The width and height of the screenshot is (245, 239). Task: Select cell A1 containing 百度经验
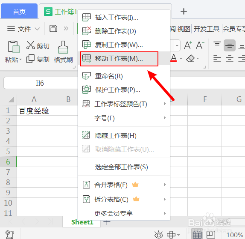tap(34, 111)
